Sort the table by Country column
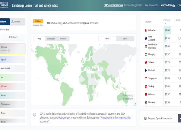Viewport: 181px width, 130px height. (x=148, y=22)
